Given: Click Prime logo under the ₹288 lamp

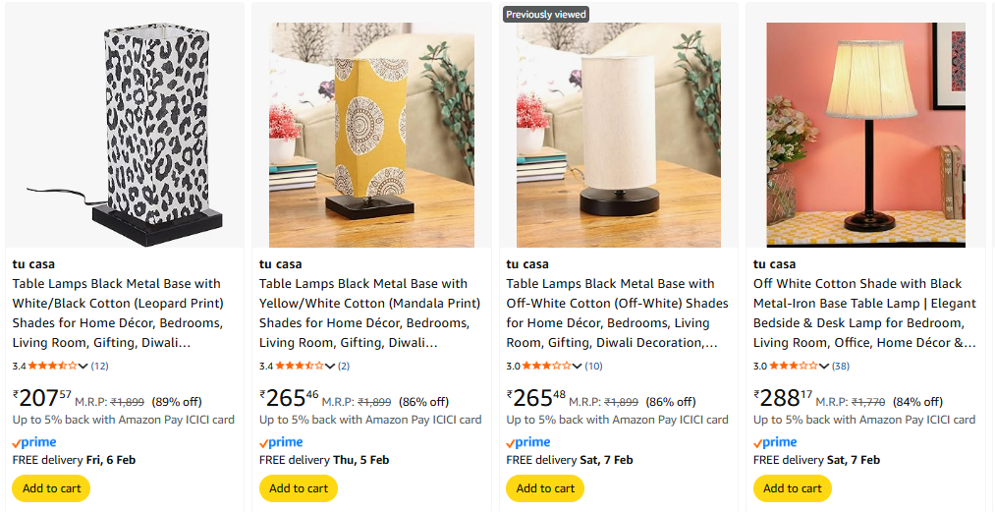Looking at the screenshot, I should click(775, 442).
